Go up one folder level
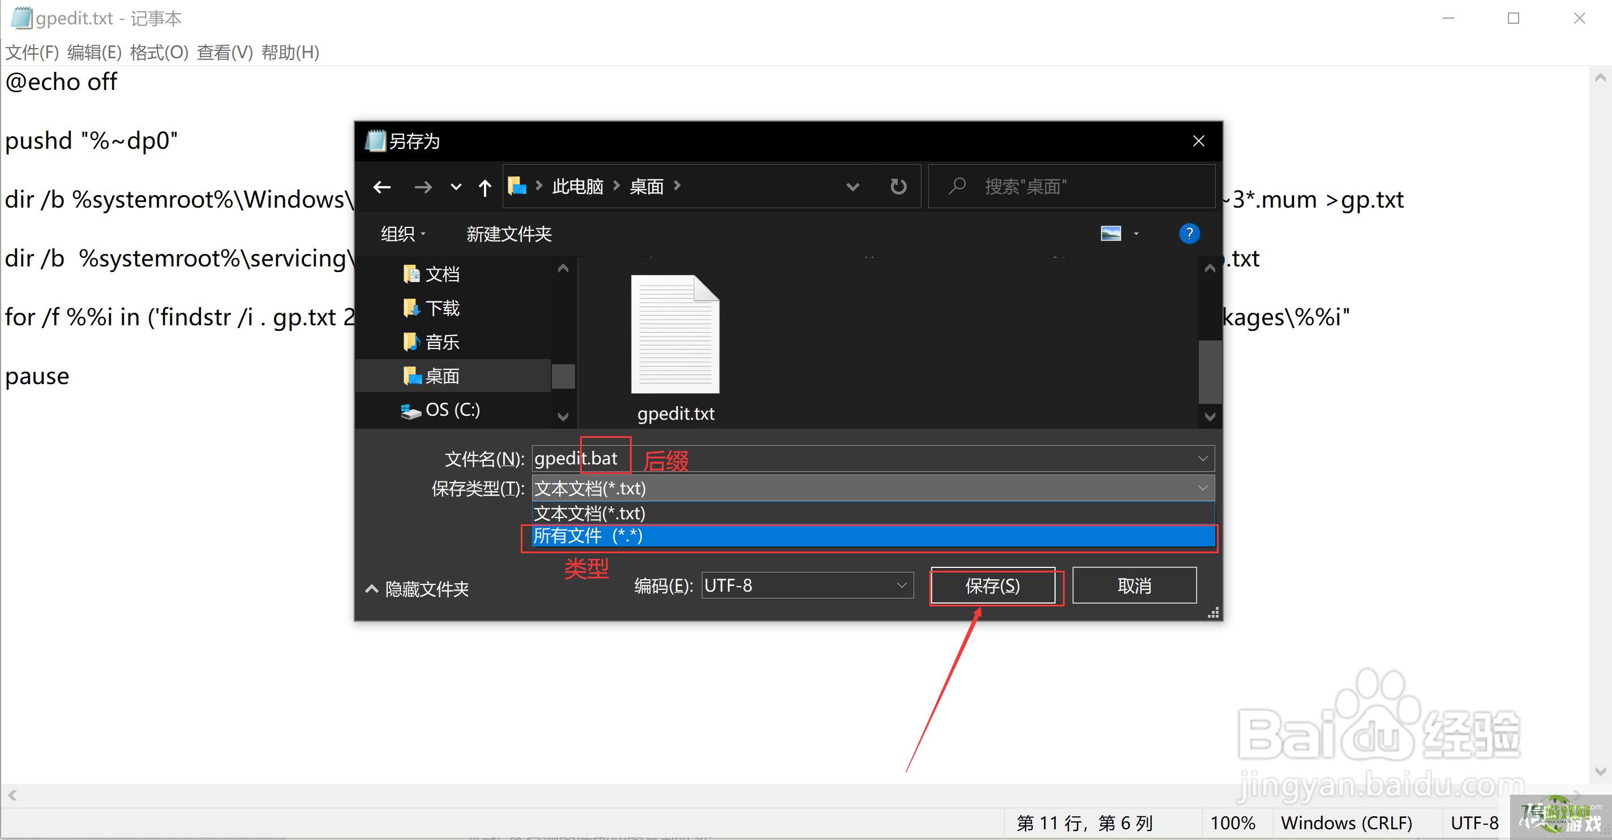This screenshot has height=840, width=1612. 485,187
